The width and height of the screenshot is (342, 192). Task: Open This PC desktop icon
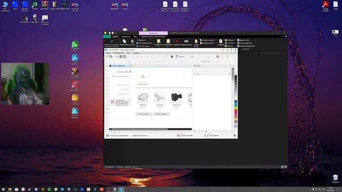tap(5, 6)
